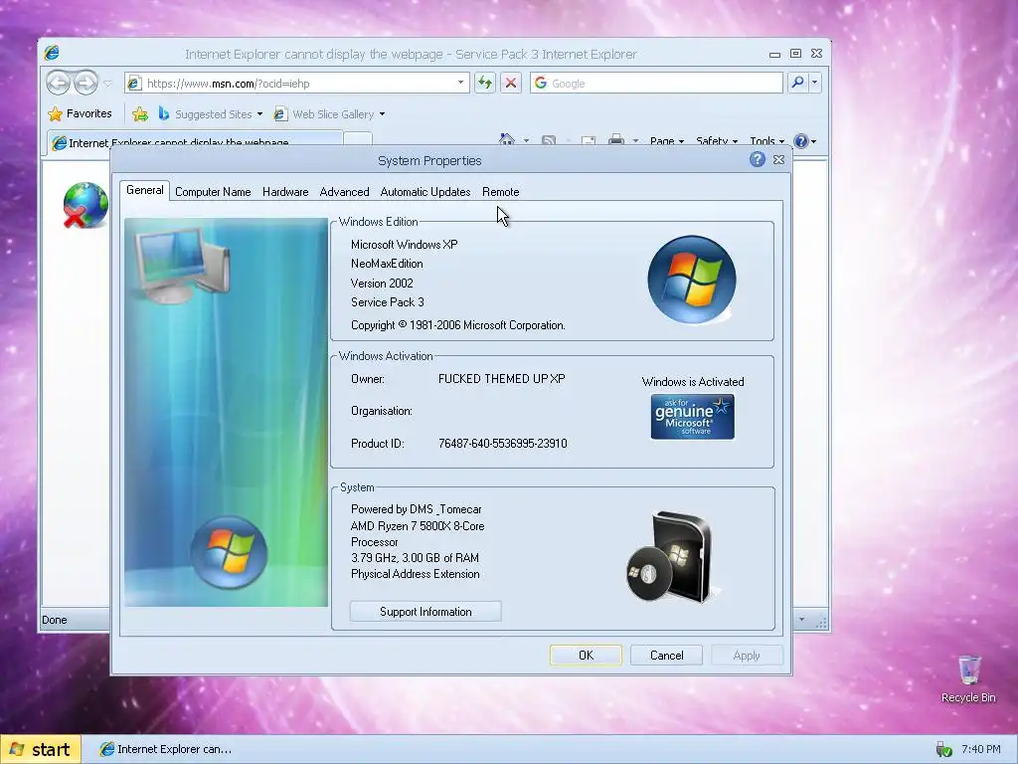Click the green Refresh arrows icon
1018x764 pixels.
point(485,83)
